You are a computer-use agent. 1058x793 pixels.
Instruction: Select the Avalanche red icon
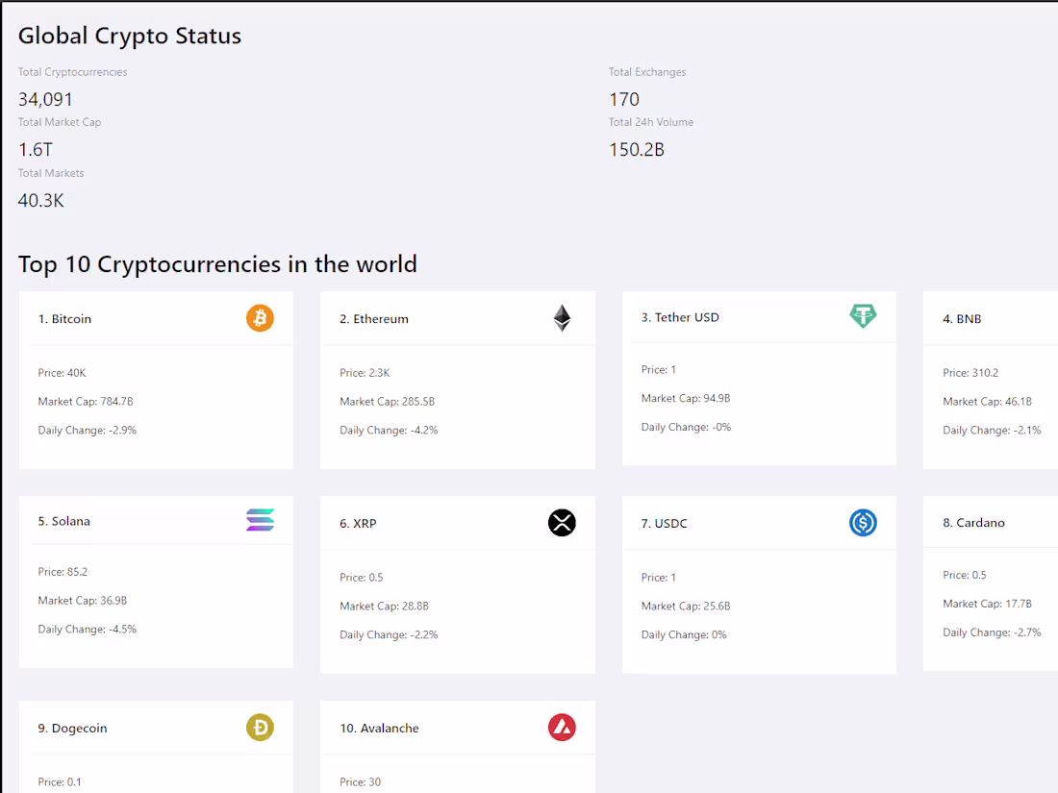(x=562, y=728)
